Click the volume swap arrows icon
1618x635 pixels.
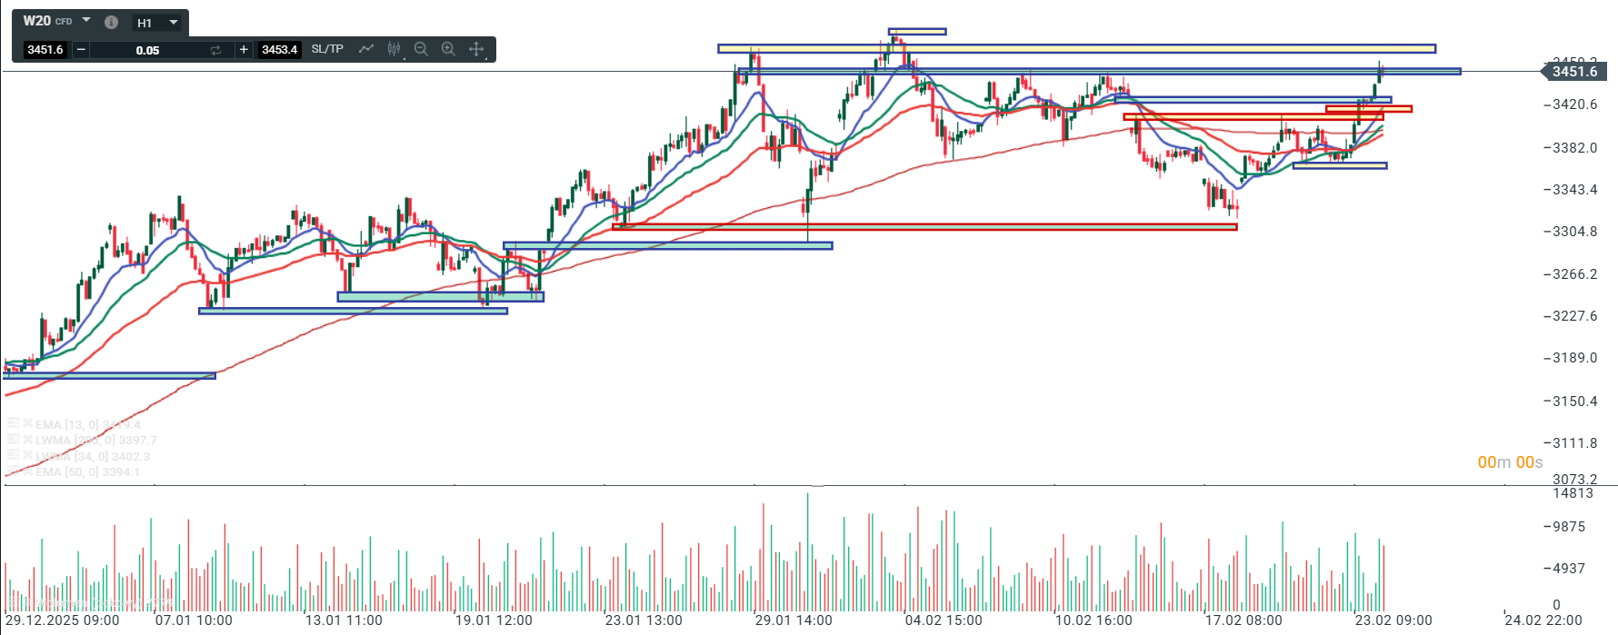tap(215, 50)
